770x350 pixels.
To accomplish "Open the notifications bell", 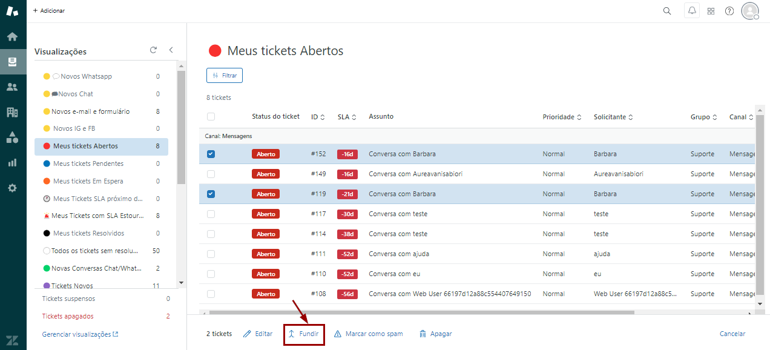I will [691, 11].
